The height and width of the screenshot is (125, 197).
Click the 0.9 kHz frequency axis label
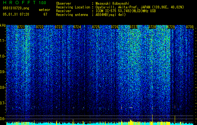coord(3,72)
